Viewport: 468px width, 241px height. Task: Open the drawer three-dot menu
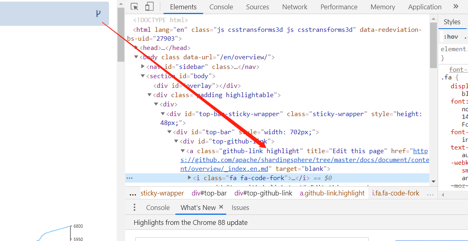click(134, 207)
